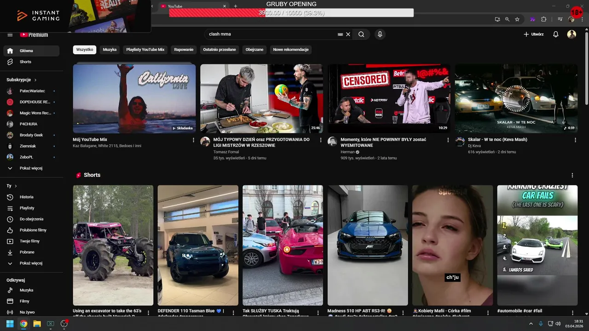Open the ZeboPL channel
Screen dimensions: 589x331
(x=31, y=157)
